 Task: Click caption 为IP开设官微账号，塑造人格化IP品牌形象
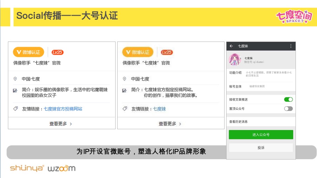coord(141,151)
